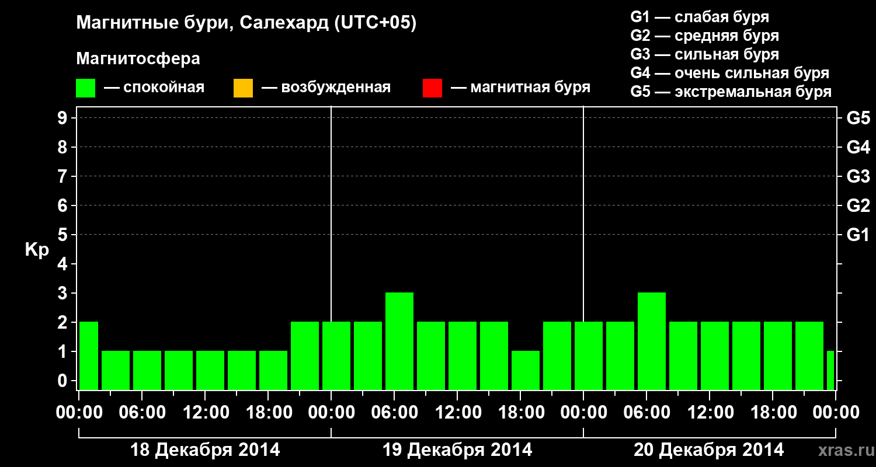Click the right-axis 'G3' storm level label
Screen dimensions: 876x467
(x=858, y=176)
